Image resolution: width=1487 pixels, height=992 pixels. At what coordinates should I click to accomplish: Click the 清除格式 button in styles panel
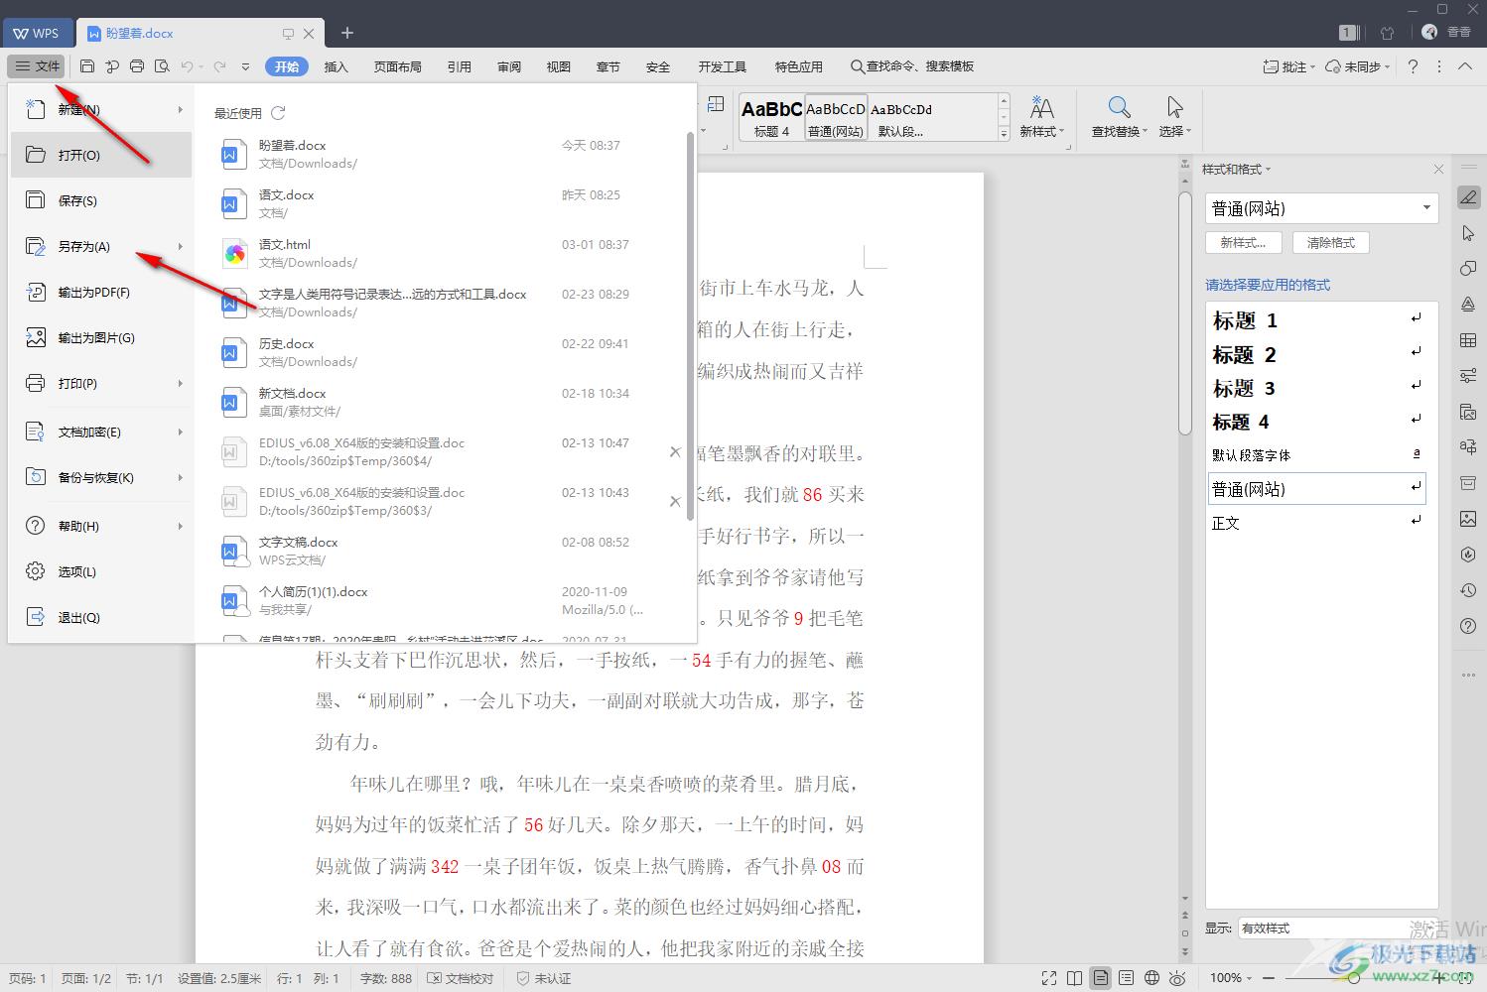coord(1331,242)
